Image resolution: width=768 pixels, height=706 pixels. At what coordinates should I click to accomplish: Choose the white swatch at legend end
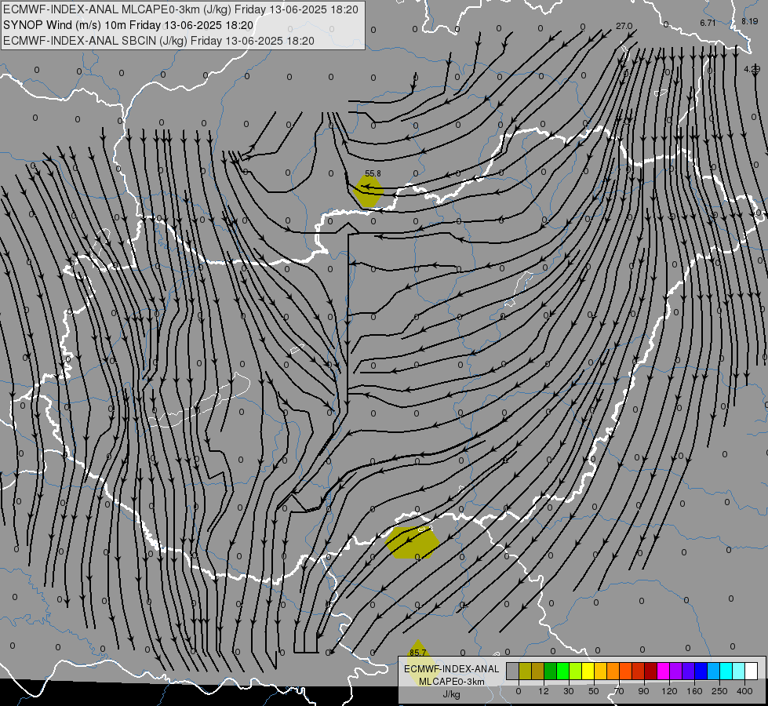(x=752, y=671)
